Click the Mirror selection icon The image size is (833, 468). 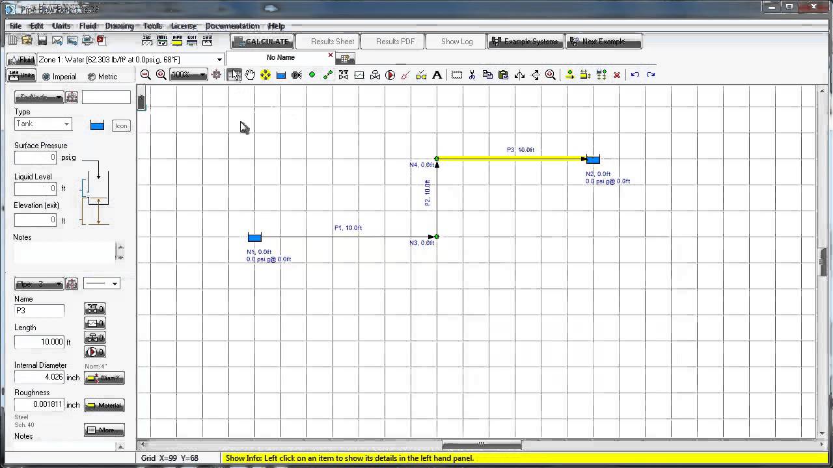[519, 75]
